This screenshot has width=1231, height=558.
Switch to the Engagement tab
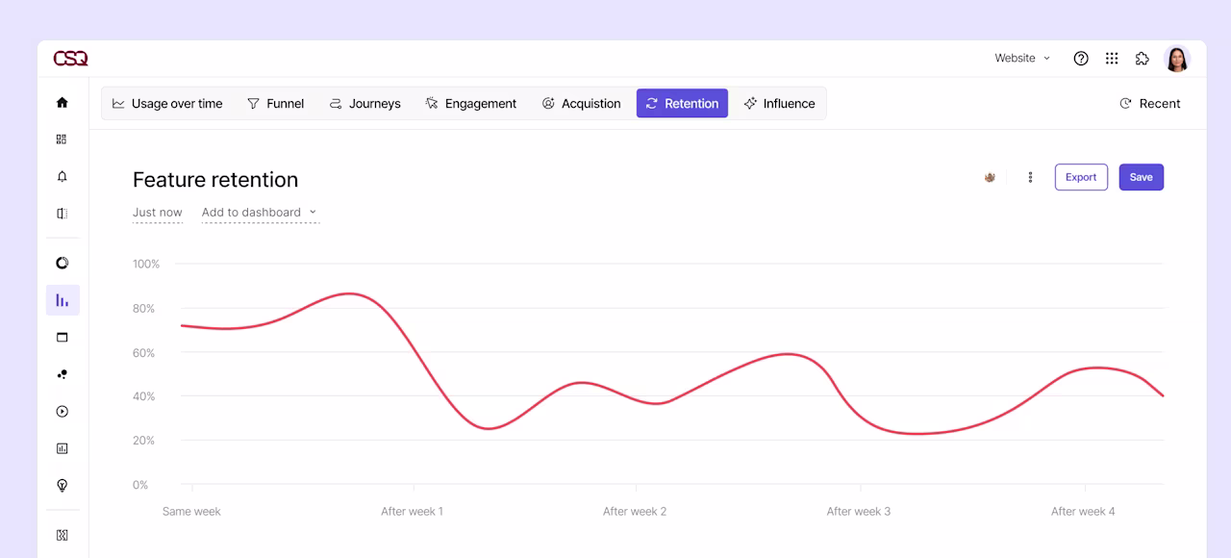[471, 104]
